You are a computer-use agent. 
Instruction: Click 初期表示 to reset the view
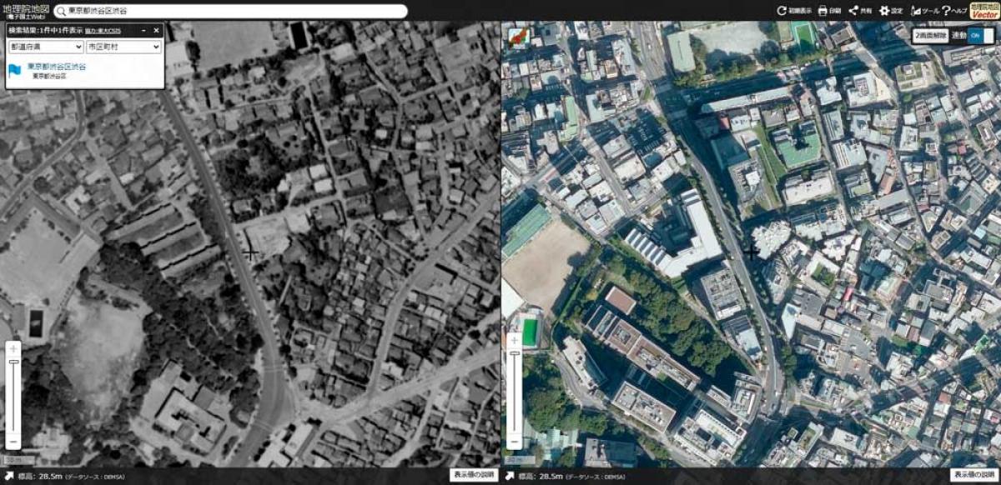pyautogui.click(x=793, y=11)
